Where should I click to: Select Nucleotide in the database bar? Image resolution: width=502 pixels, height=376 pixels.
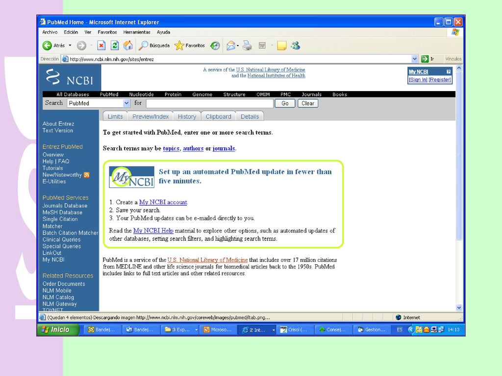point(142,94)
